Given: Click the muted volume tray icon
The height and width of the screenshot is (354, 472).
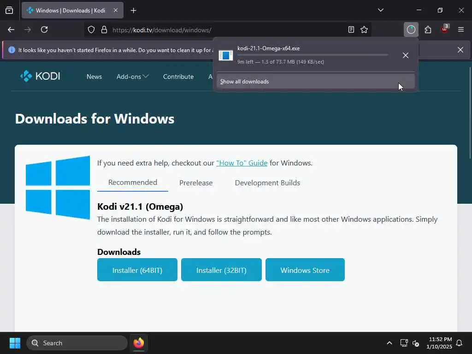Looking at the screenshot, I should click(416, 343).
